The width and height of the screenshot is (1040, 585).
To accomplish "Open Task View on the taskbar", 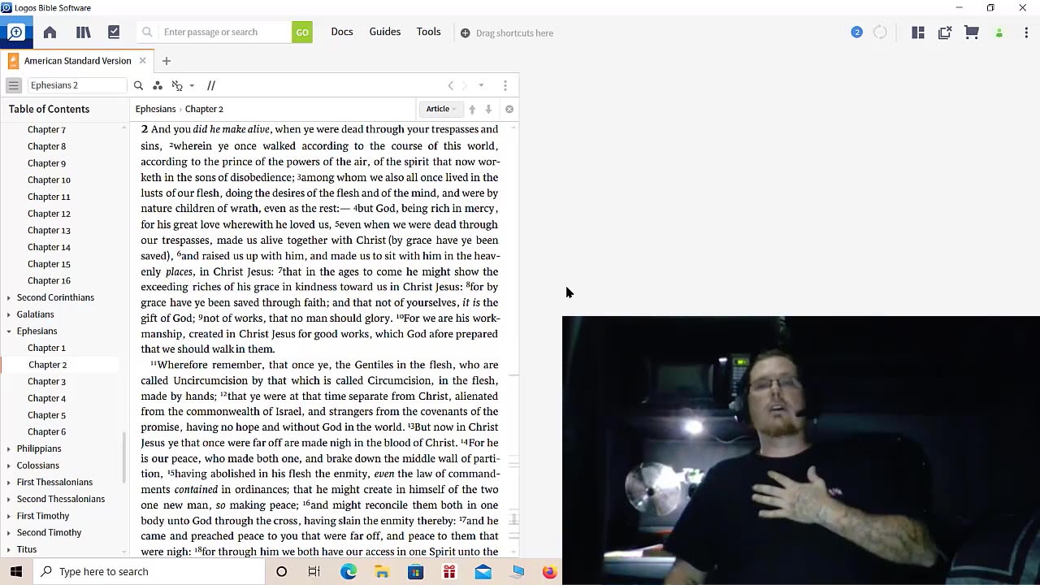I will pyautogui.click(x=314, y=572).
